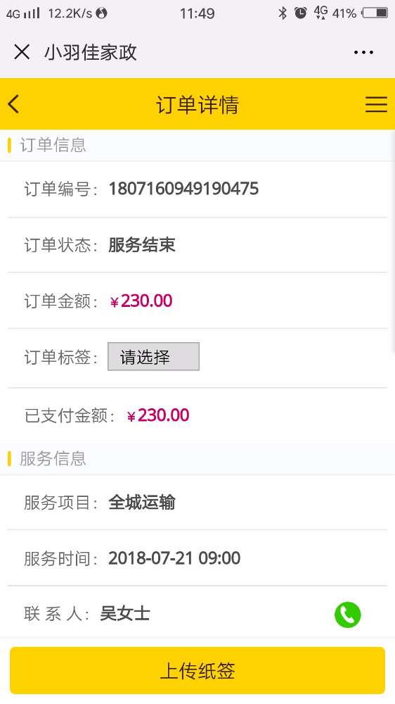The width and height of the screenshot is (395, 704).
Task: Tap the Bluetooth status icon
Action: (x=283, y=13)
